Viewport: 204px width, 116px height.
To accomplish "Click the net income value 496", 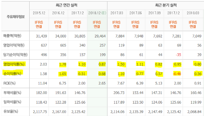I will (44, 55).
